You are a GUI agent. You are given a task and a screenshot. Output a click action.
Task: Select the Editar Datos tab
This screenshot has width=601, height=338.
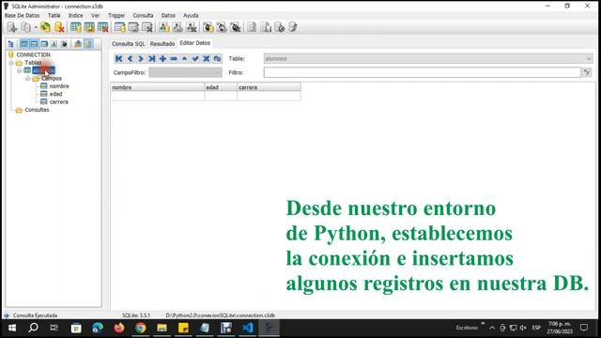tap(195, 43)
